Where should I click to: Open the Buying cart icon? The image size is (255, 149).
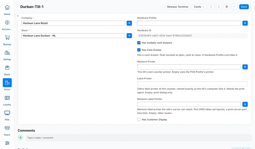coord(7,38)
